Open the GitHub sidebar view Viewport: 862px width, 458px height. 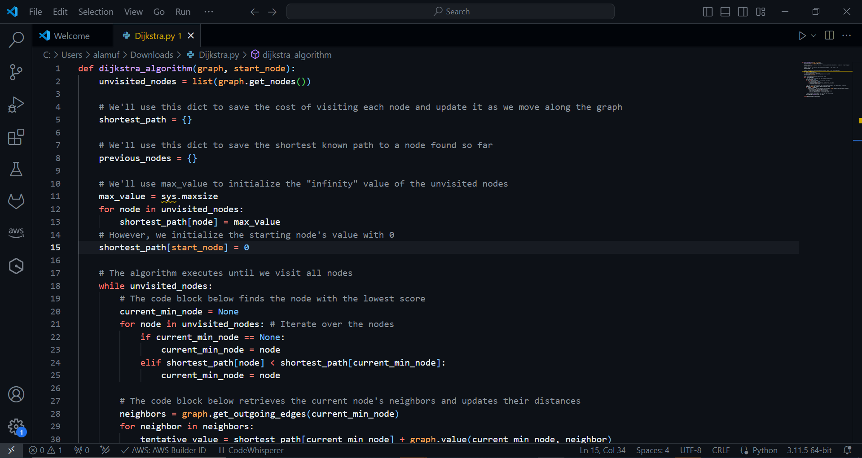16,201
